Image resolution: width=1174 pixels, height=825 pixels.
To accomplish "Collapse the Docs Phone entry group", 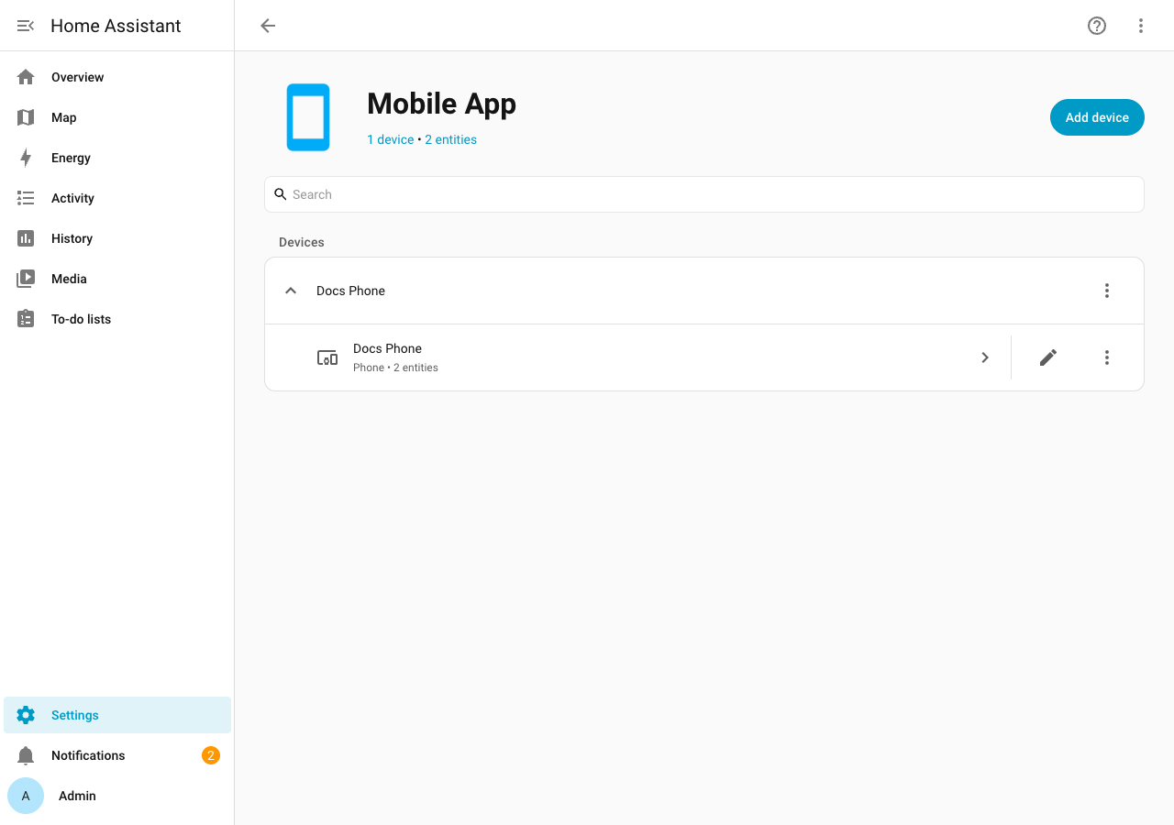I will (x=291, y=291).
